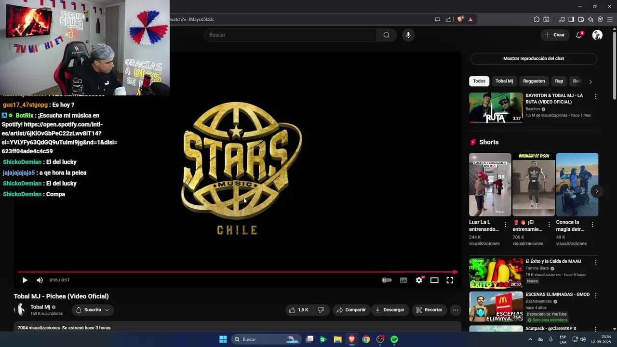The image size is (617, 347).
Task: Open options for Luar La L short
Action: pos(505,225)
